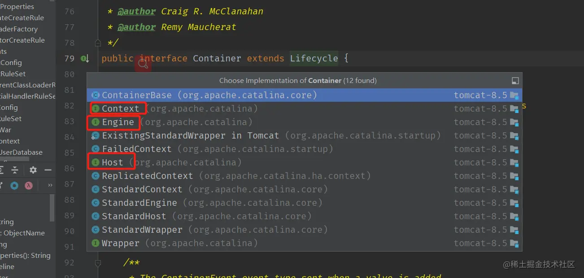Open the popup in Find tool window icon
Image resolution: width=584 pixels, height=278 pixels.
click(515, 81)
